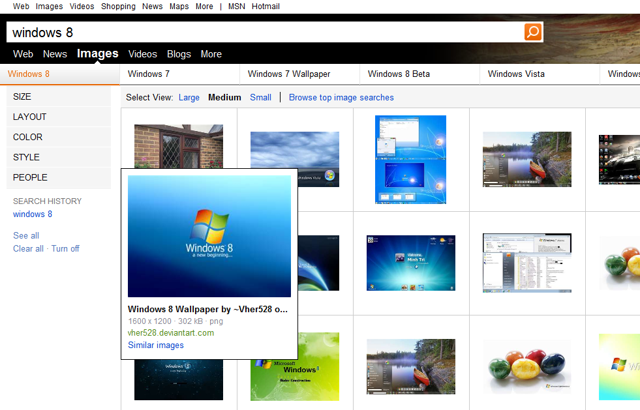Open the top bar Images link
This screenshot has height=410, width=640.
[50, 6]
